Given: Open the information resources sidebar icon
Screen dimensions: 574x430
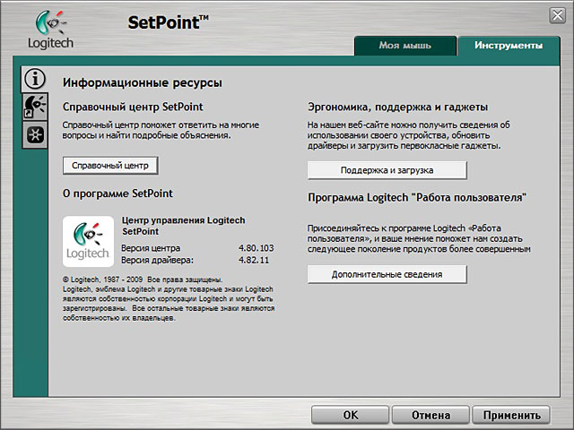Looking at the screenshot, I should pos(35,79).
